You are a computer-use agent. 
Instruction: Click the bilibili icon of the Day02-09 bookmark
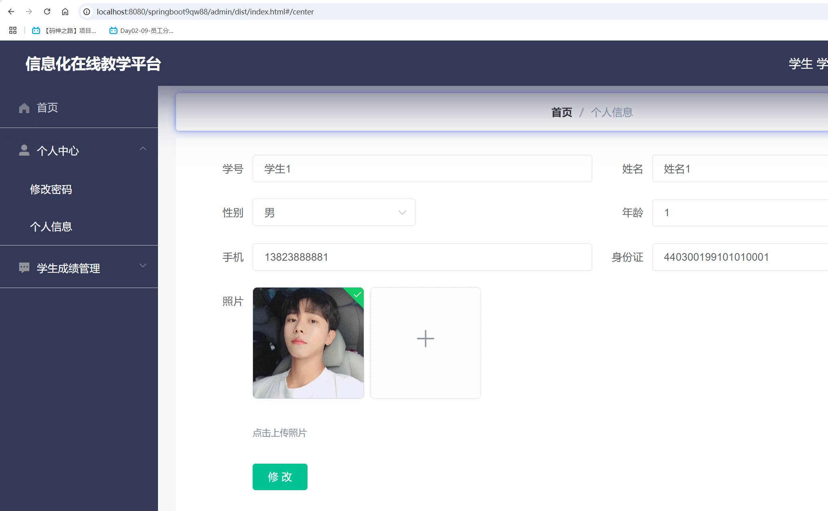pyautogui.click(x=113, y=30)
